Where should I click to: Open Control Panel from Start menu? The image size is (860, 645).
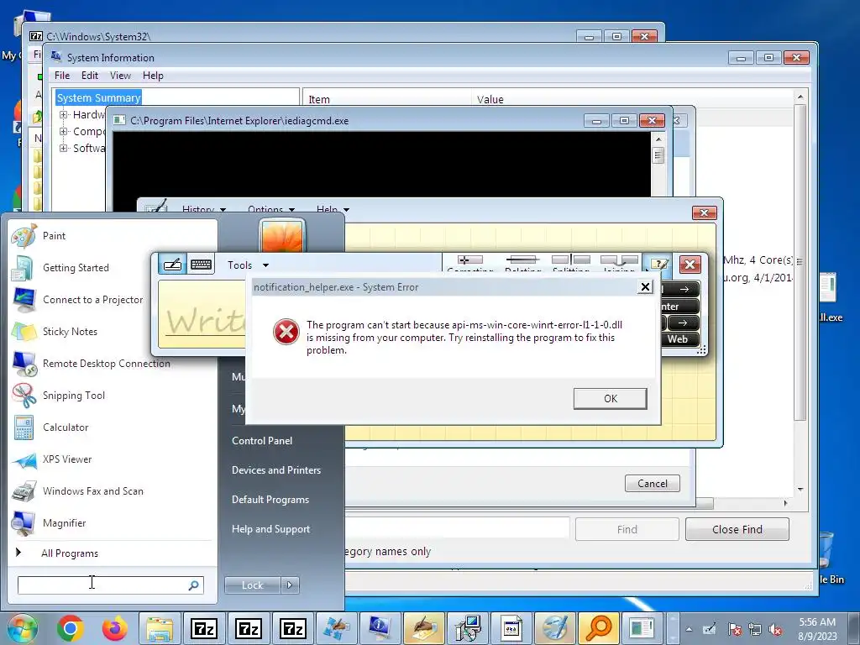click(262, 441)
